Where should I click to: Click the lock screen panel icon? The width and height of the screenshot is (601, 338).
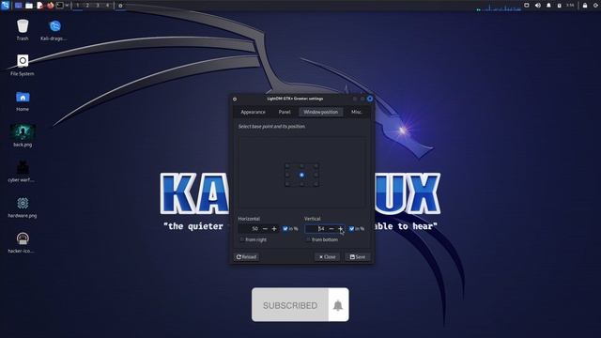pos(585,6)
